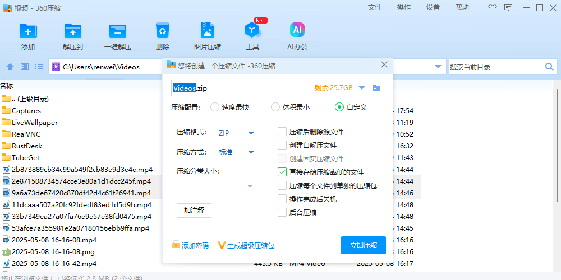Click the browse folder icon beside filename
Screen dimensions: 561x280
click(377, 88)
